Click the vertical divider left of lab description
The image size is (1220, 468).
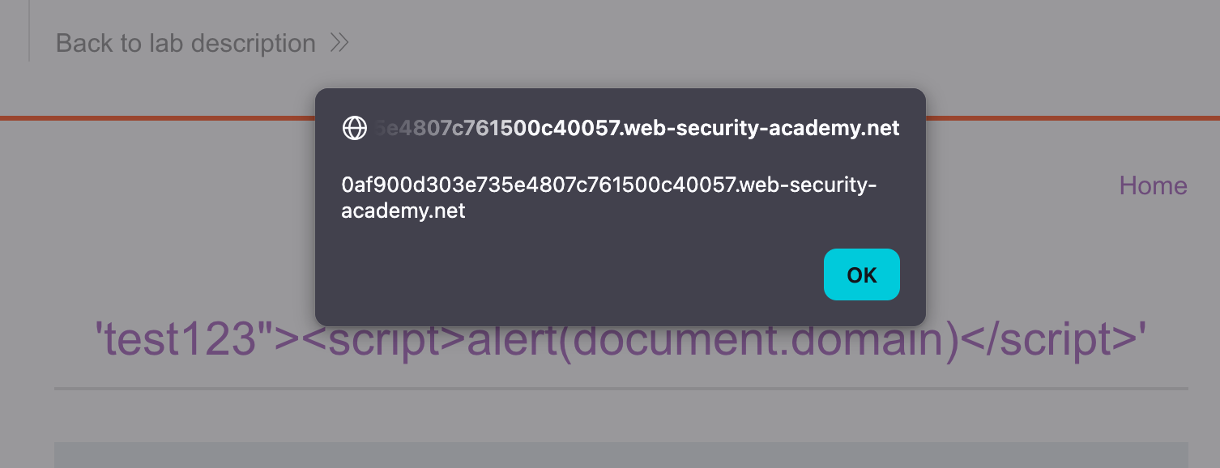tap(29, 32)
